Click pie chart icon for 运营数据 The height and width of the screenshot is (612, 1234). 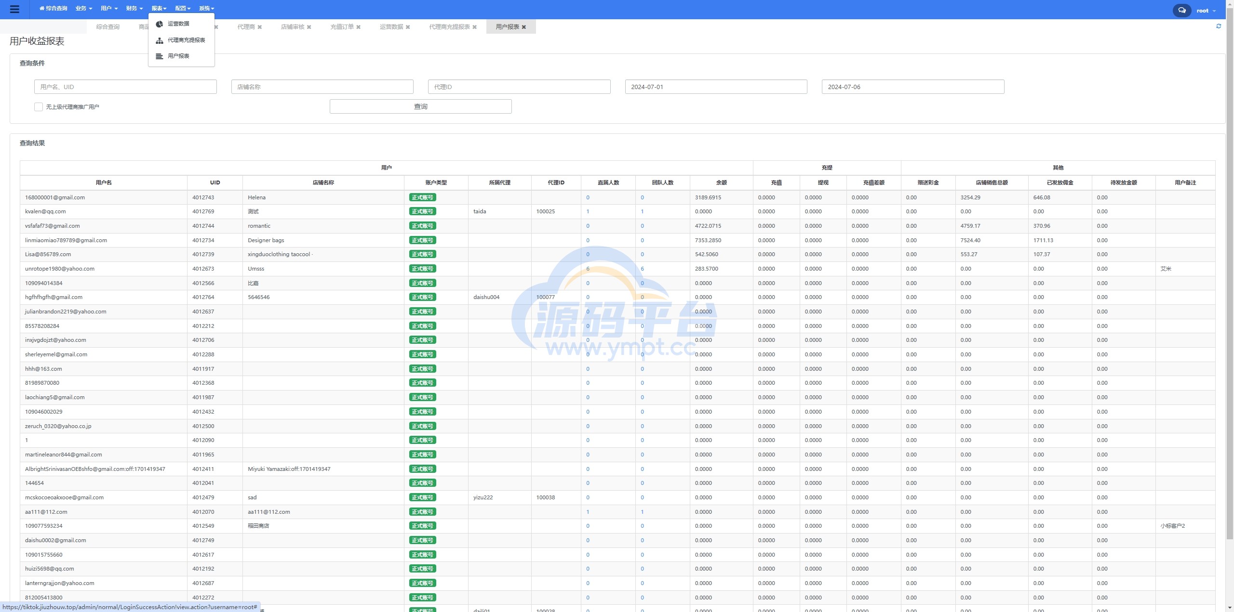(159, 24)
